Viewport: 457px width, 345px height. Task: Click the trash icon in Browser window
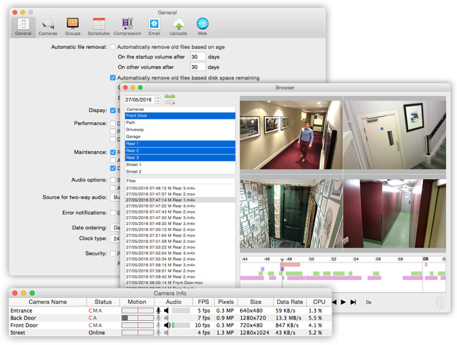tap(440, 302)
